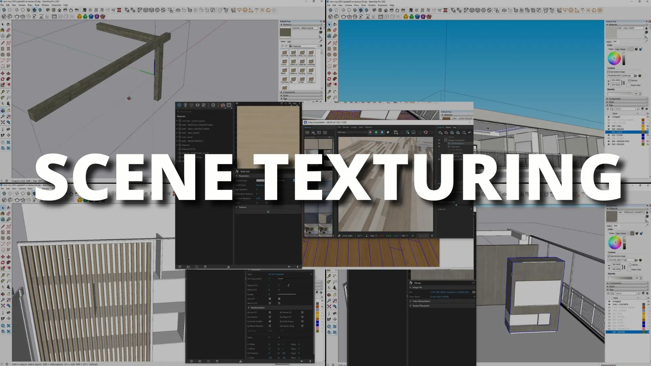Hide the Untagged tag in top-right Tags panel
Screen dimensions: 651x366
[609, 117]
